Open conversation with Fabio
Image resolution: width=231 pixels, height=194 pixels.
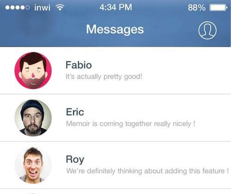[x=115, y=71]
